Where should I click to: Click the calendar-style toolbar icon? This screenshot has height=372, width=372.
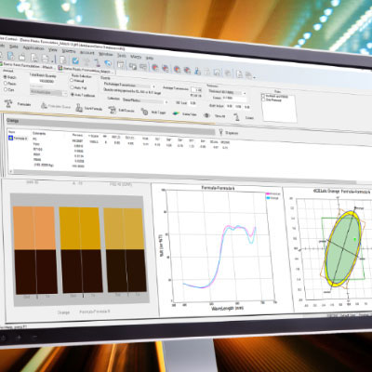[x=121, y=64]
